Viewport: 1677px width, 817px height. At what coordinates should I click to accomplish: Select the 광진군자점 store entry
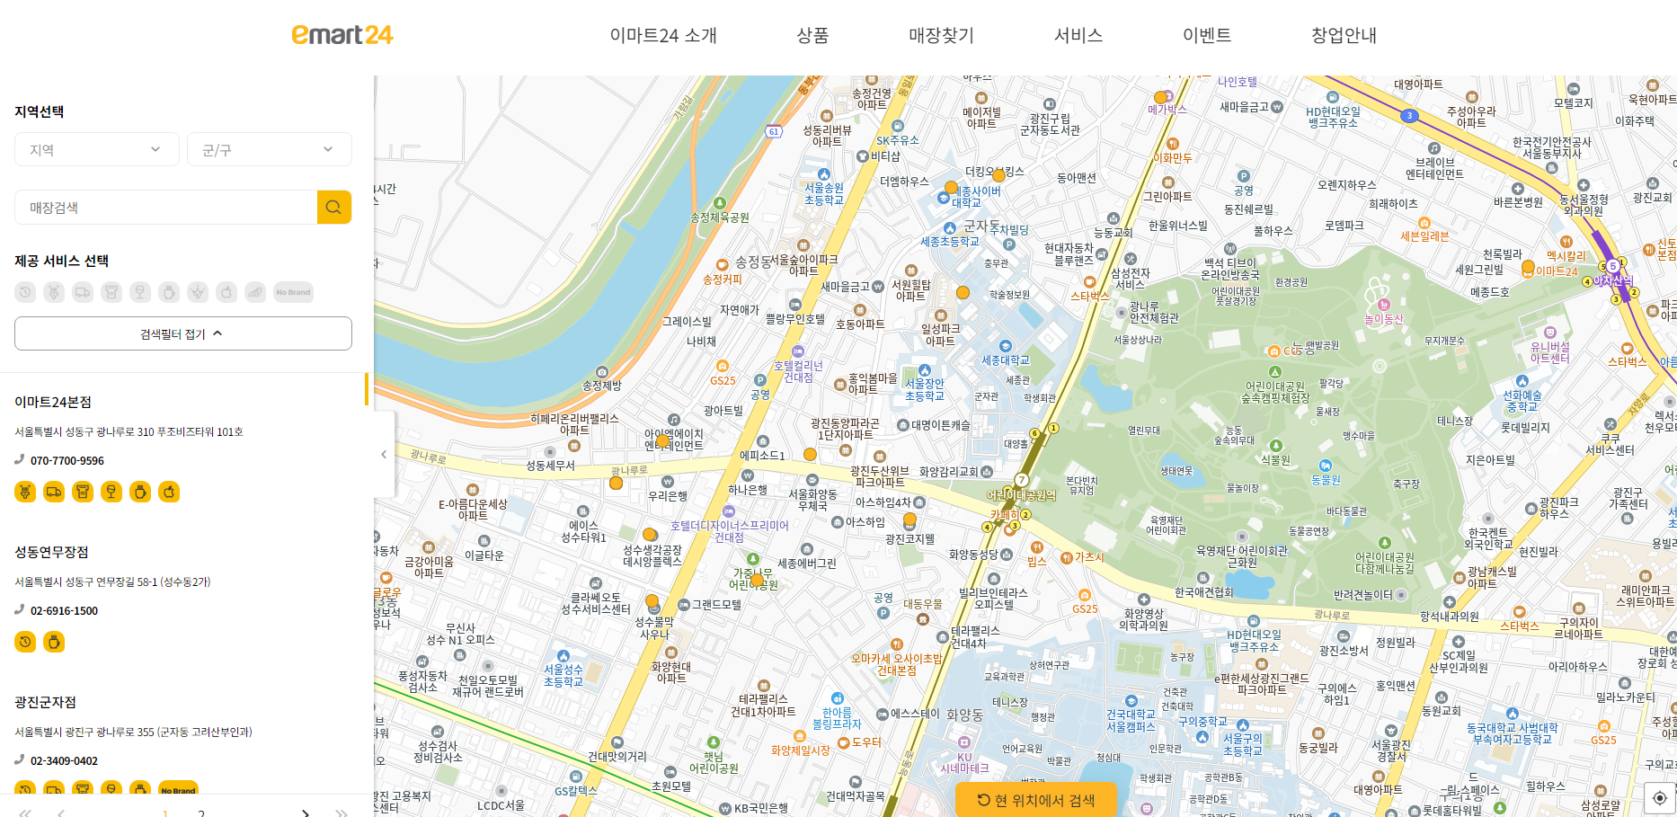(45, 702)
